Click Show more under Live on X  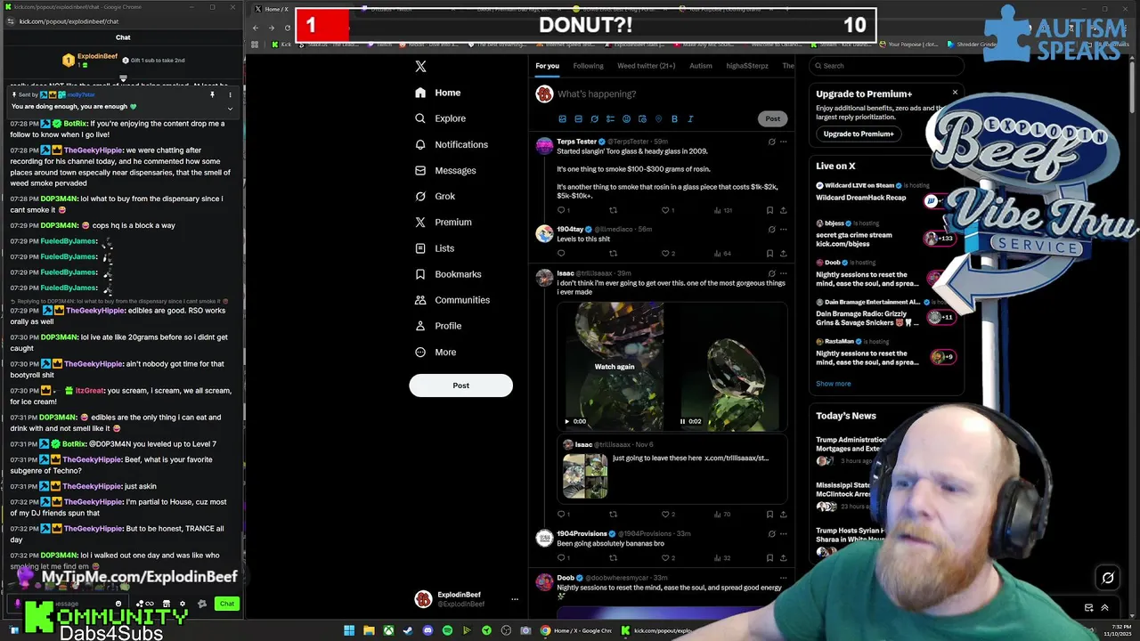click(834, 384)
